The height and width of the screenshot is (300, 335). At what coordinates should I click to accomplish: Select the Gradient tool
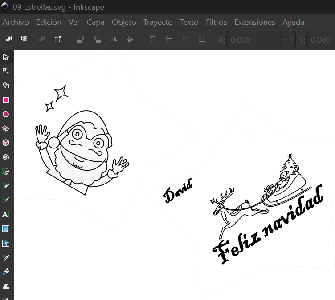pyautogui.click(x=6, y=229)
